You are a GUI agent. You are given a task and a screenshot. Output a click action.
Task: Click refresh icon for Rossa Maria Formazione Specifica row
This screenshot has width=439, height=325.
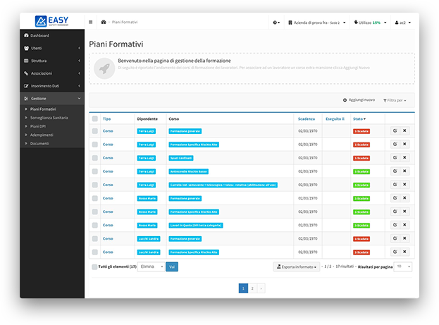click(x=395, y=211)
